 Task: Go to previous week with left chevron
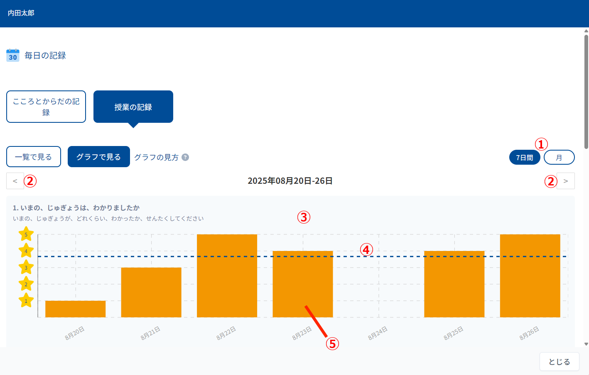[x=15, y=181]
